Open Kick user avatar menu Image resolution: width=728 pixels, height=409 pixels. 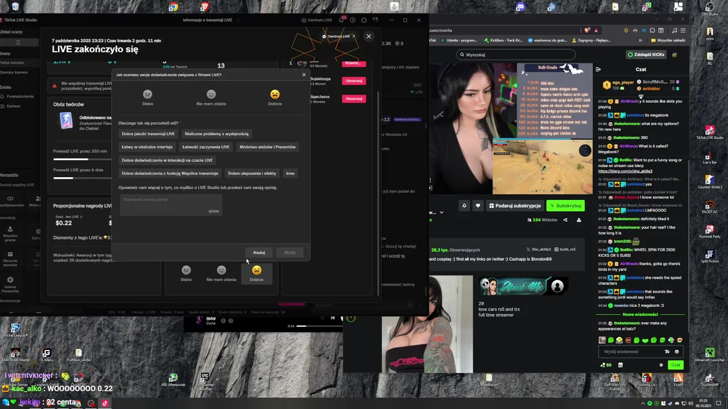pyautogui.click(x=675, y=55)
